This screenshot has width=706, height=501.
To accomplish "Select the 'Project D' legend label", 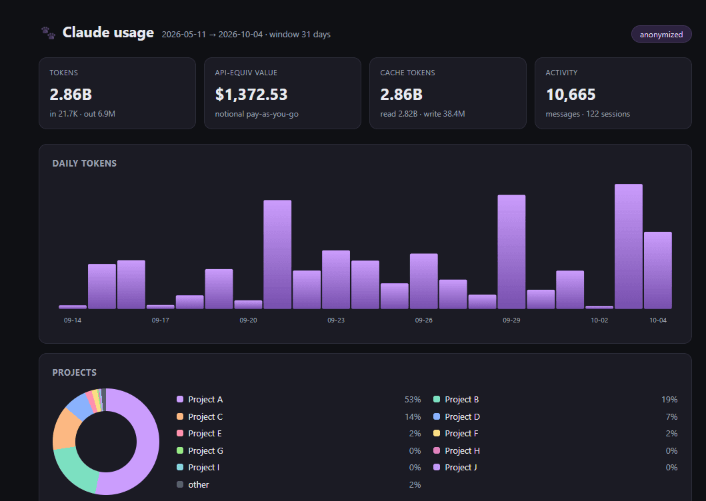I will click(463, 417).
